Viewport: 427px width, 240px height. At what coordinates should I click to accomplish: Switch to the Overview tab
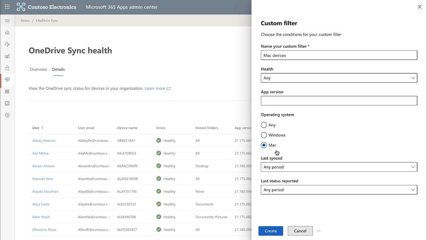[38, 69]
